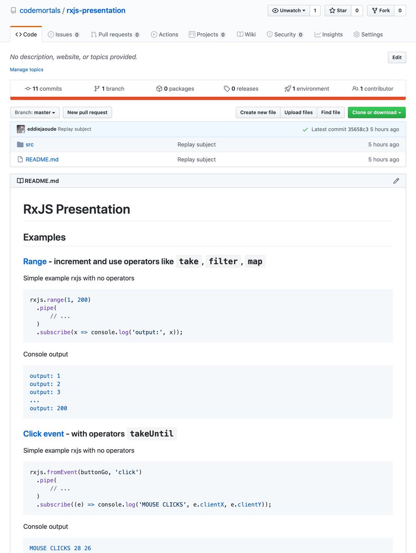Open latest commit 35658c3 hash
The width and height of the screenshot is (416, 553).
point(358,129)
